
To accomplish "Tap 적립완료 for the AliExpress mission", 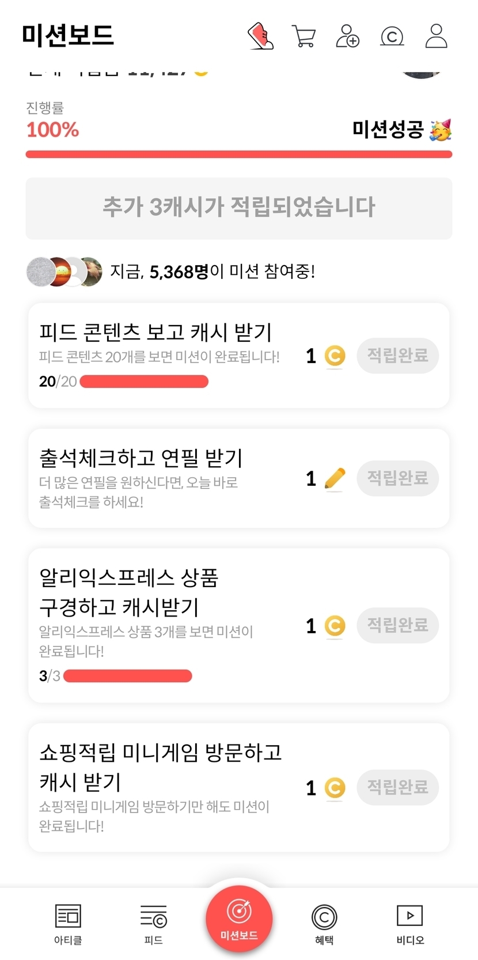I will pos(397,625).
